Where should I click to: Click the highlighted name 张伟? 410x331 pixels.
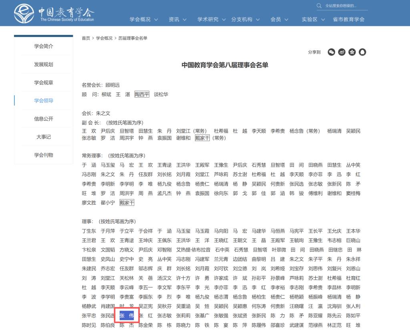(x=127, y=316)
